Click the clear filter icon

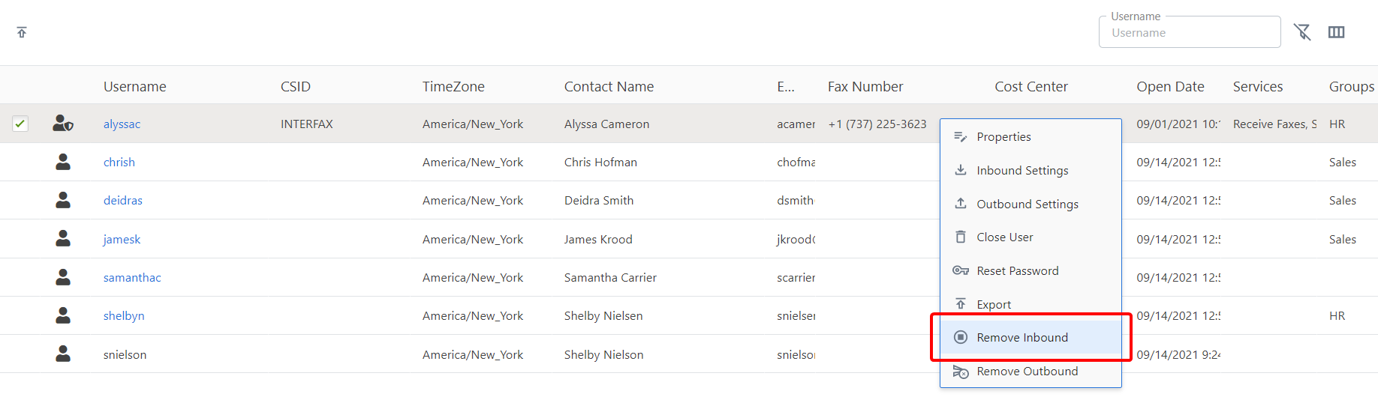point(1302,32)
